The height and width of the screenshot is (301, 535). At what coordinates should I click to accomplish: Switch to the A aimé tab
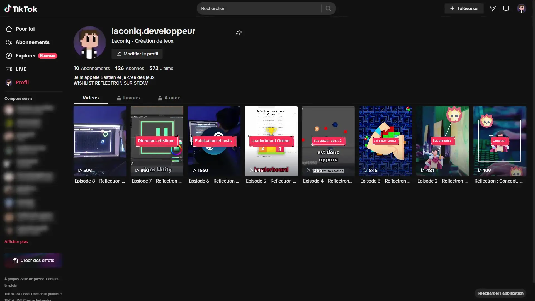pyautogui.click(x=169, y=98)
